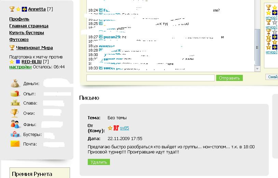This screenshot has height=178, width=278.
Task: Click trophy icon next to Чемпионат Мира
Action: click(x=12, y=48)
